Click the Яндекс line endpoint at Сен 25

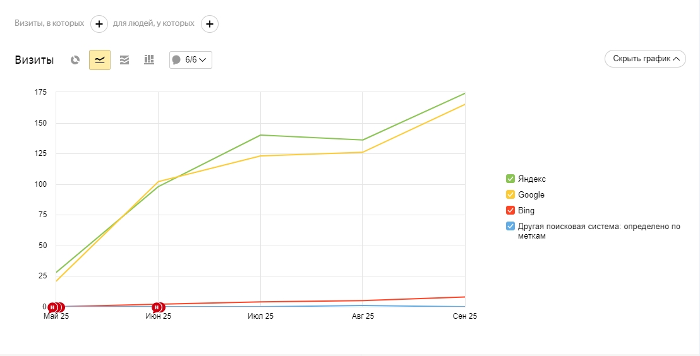coord(464,93)
